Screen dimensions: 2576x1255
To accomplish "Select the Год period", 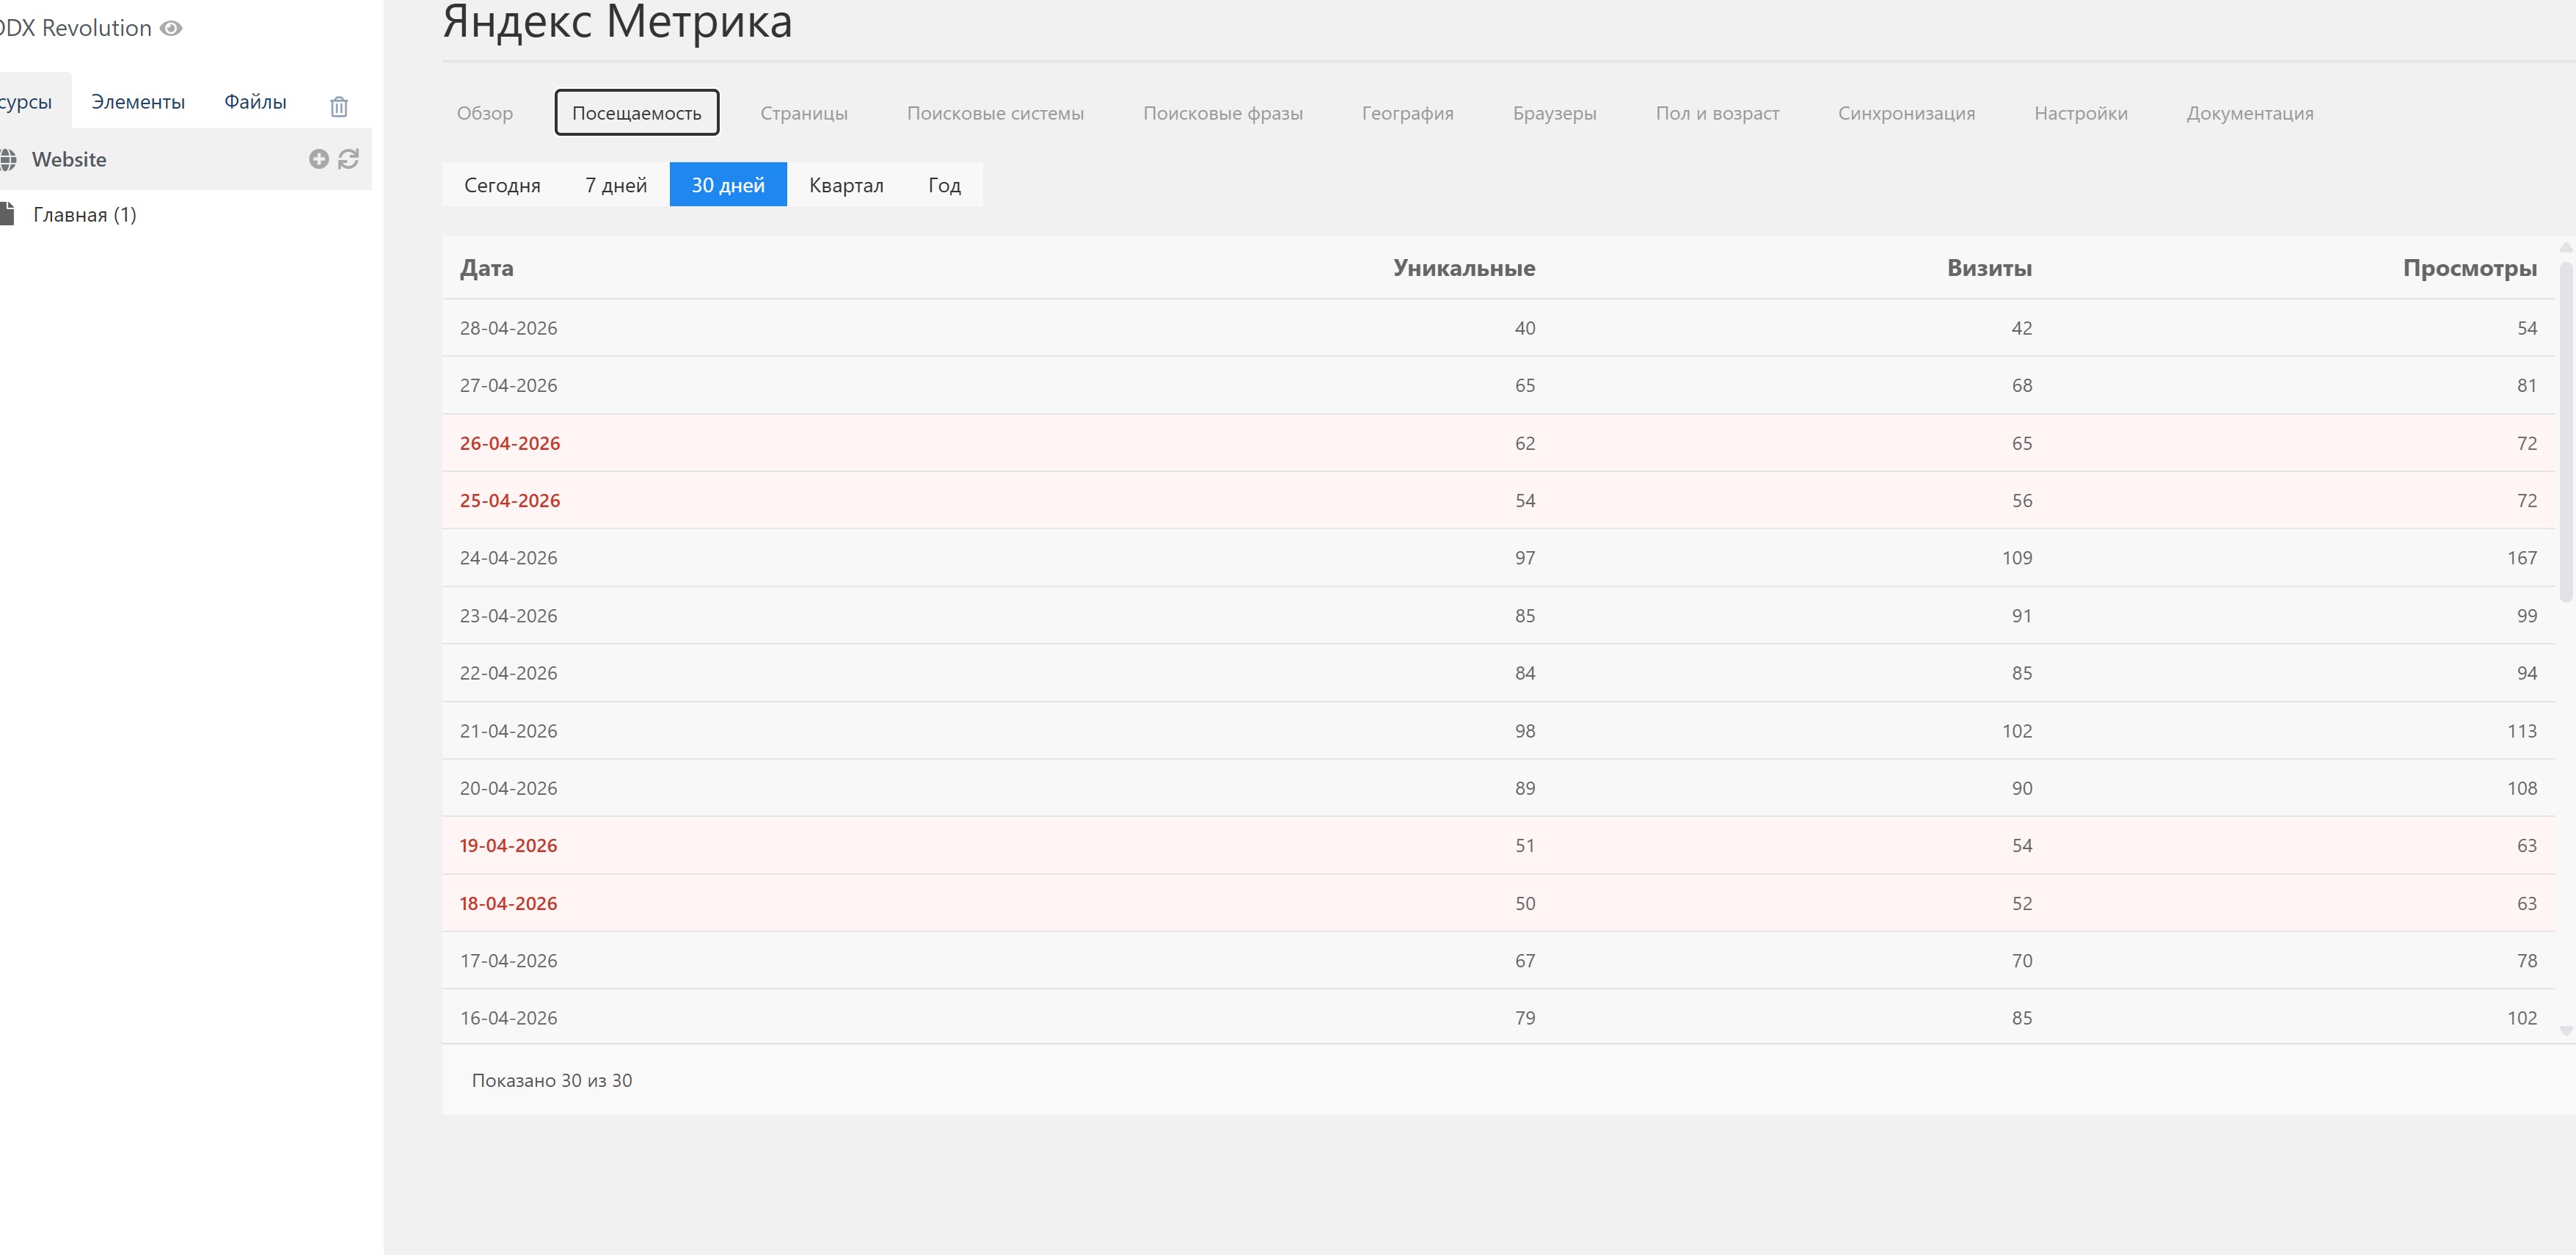I will (944, 185).
